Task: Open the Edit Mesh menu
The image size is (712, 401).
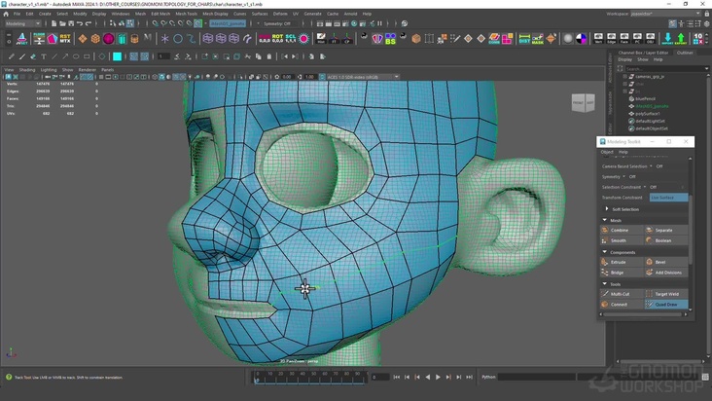Action: pyautogui.click(x=160, y=14)
